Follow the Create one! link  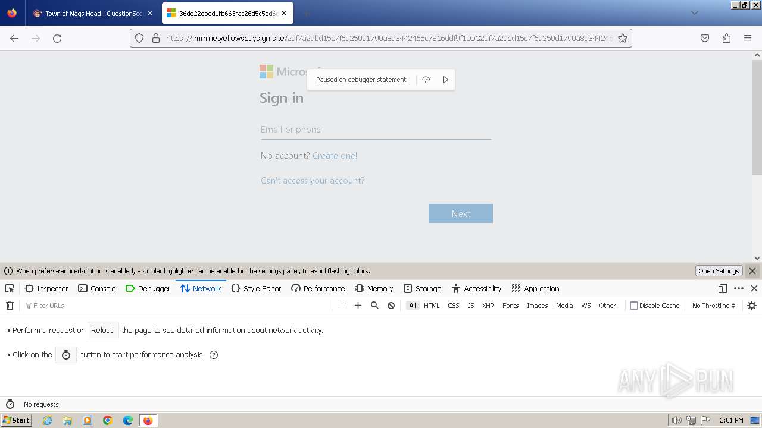tap(335, 156)
